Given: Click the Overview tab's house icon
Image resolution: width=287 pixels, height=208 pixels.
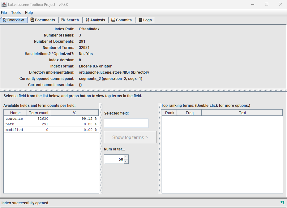Looking at the screenshot, I should tap(4, 20).
